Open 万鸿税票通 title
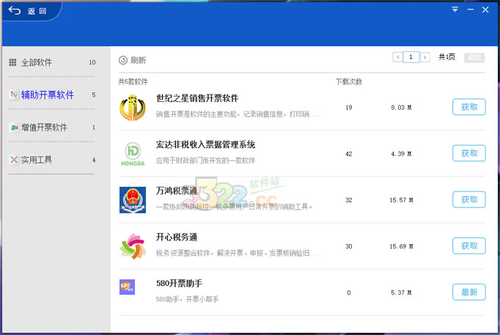 tap(177, 191)
